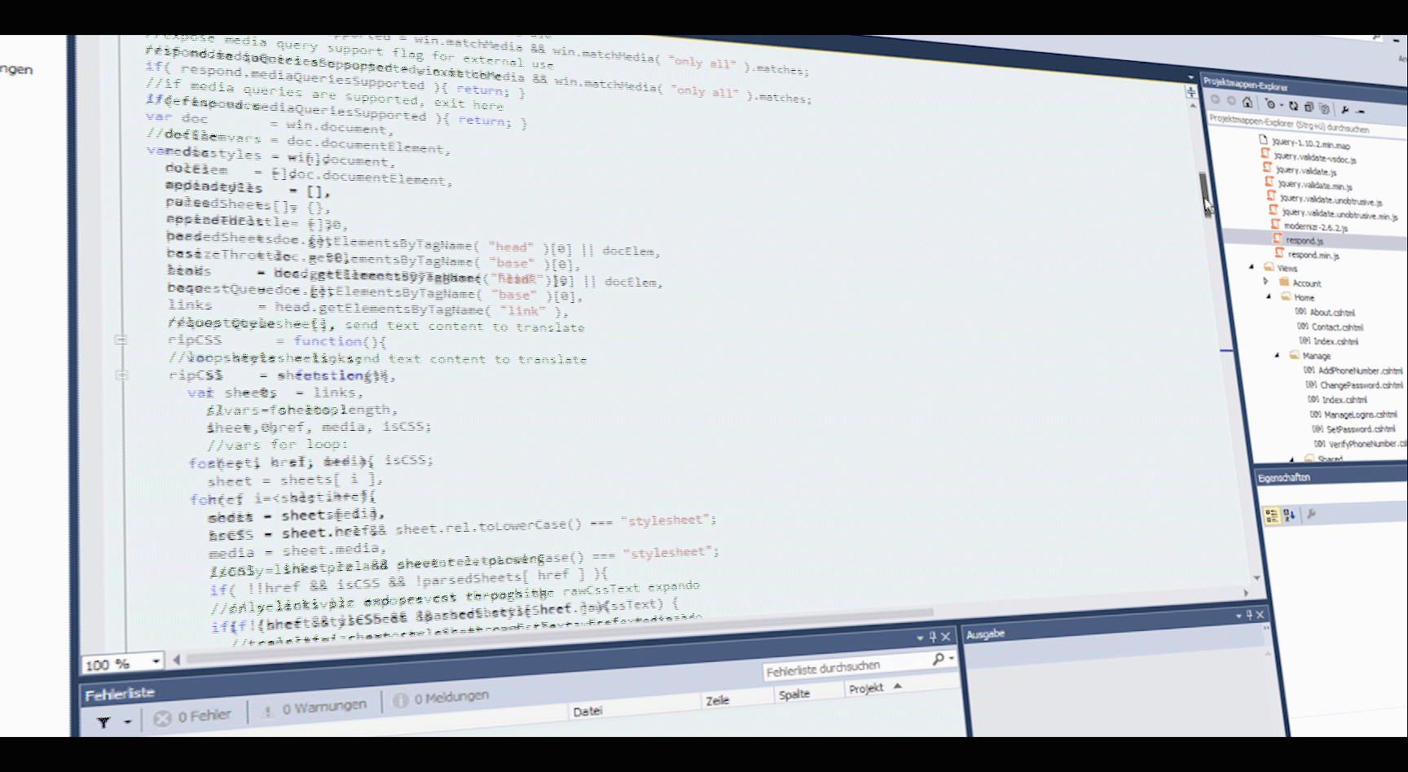
Task: Open the 100 % zoom dropdown
Action: tap(156, 660)
